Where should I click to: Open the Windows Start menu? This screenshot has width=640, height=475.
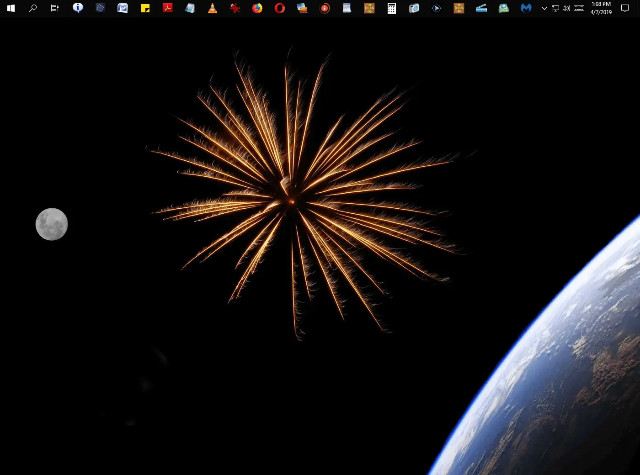[11, 8]
